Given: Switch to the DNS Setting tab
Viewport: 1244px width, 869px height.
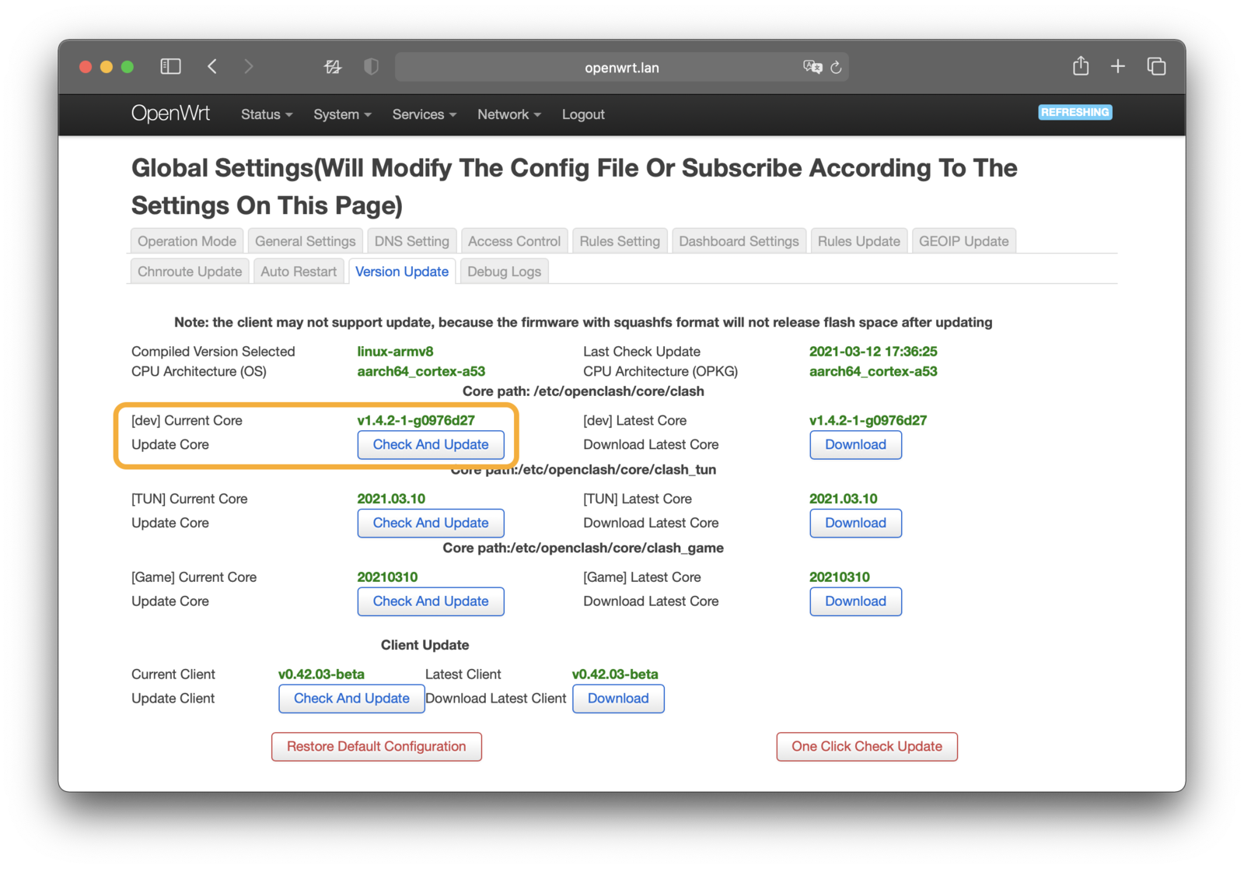Looking at the screenshot, I should [x=411, y=241].
